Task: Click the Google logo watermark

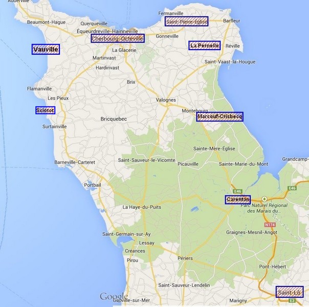Action: pyautogui.click(x=114, y=297)
